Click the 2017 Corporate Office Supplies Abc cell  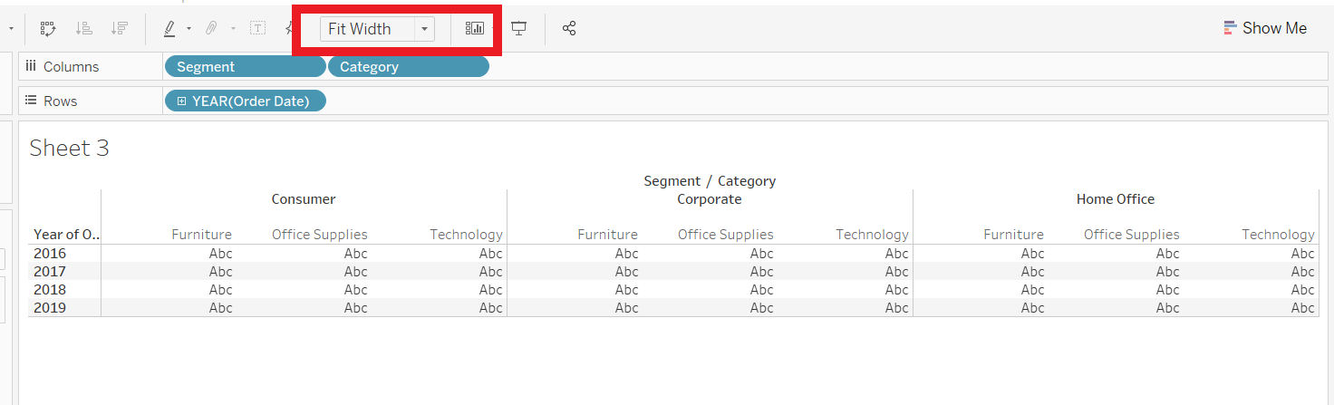[761, 271]
